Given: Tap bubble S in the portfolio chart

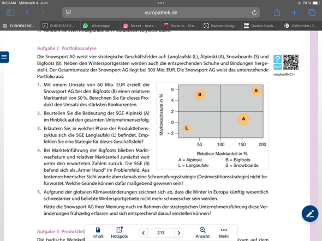Looking at the screenshot, I should click(256, 91).
